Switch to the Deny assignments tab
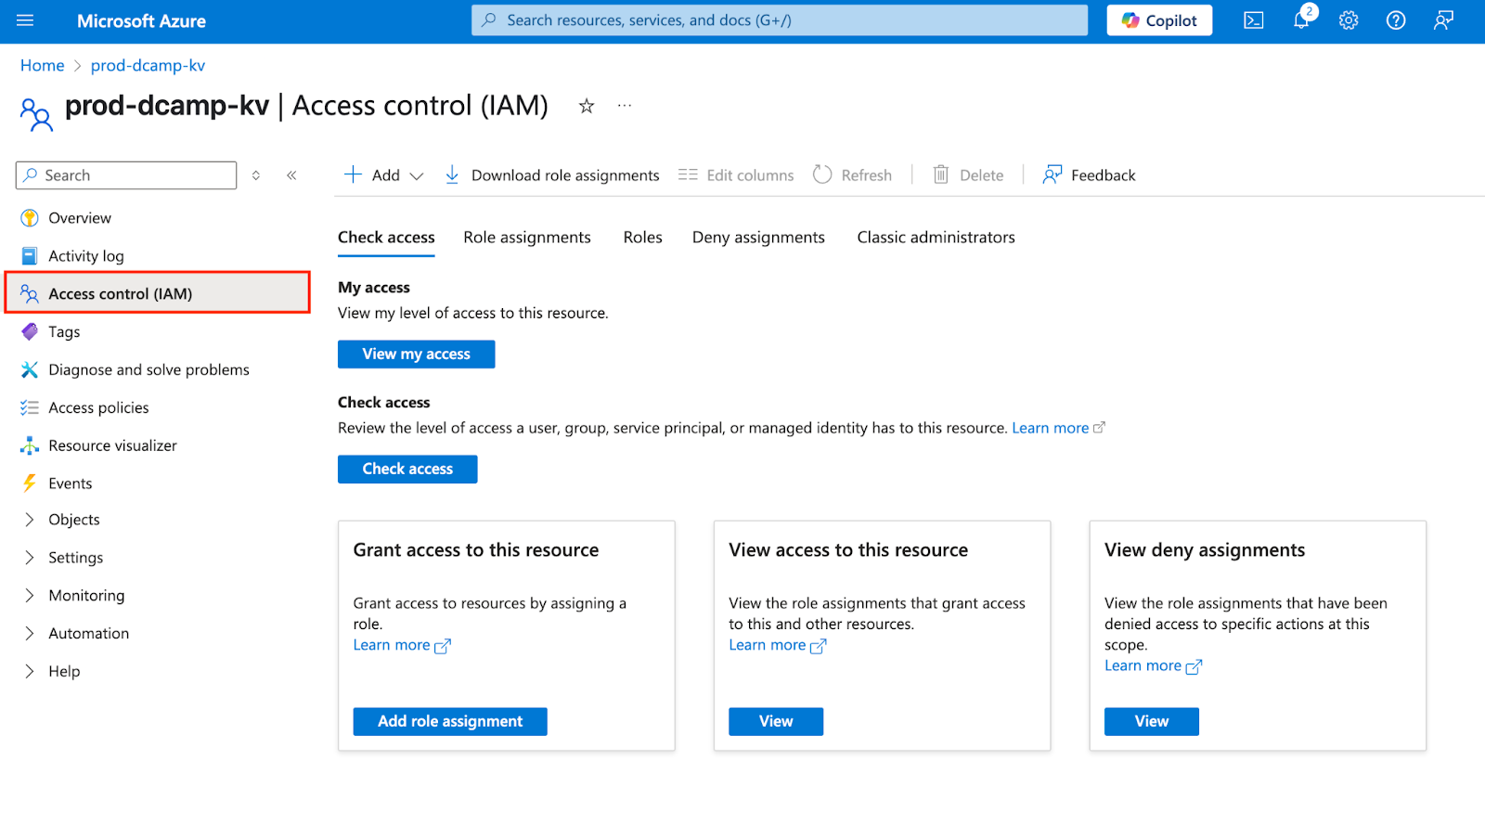The height and width of the screenshot is (825, 1485). click(x=758, y=238)
